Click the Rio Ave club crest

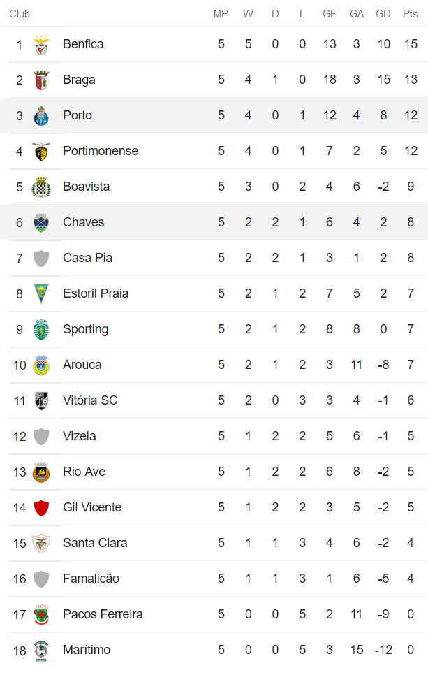[x=41, y=472]
